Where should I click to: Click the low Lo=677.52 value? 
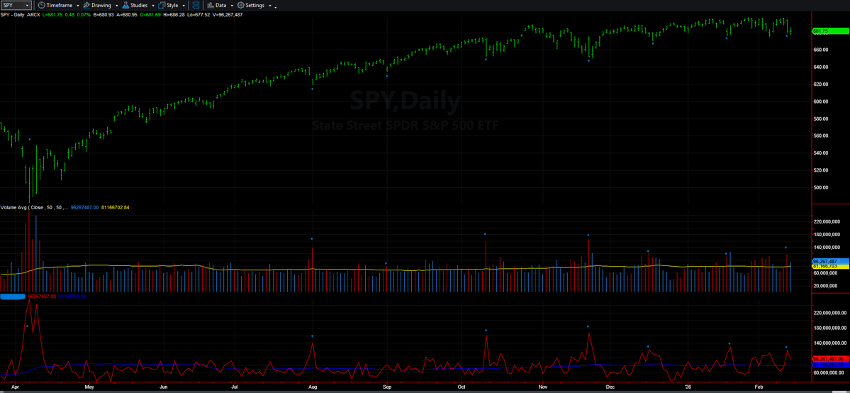[198, 15]
